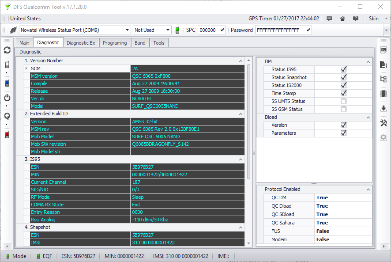
Task: Enable the SS UMTS Status checkbox
Action: click(x=344, y=102)
